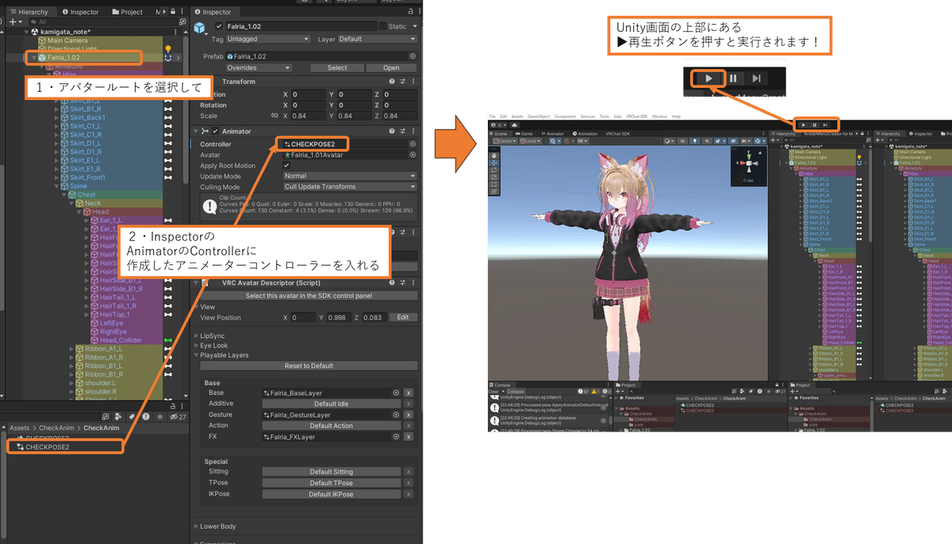
Task: Toggle the Falria_1.02 active checkbox in the Inspector
Action: click(x=220, y=26)
